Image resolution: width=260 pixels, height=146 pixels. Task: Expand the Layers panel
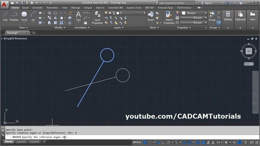pyautogui.click(x=119, y=28)
